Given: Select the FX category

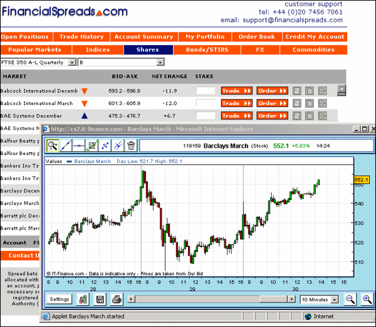Looking at the screenshot, I should 260,50.
